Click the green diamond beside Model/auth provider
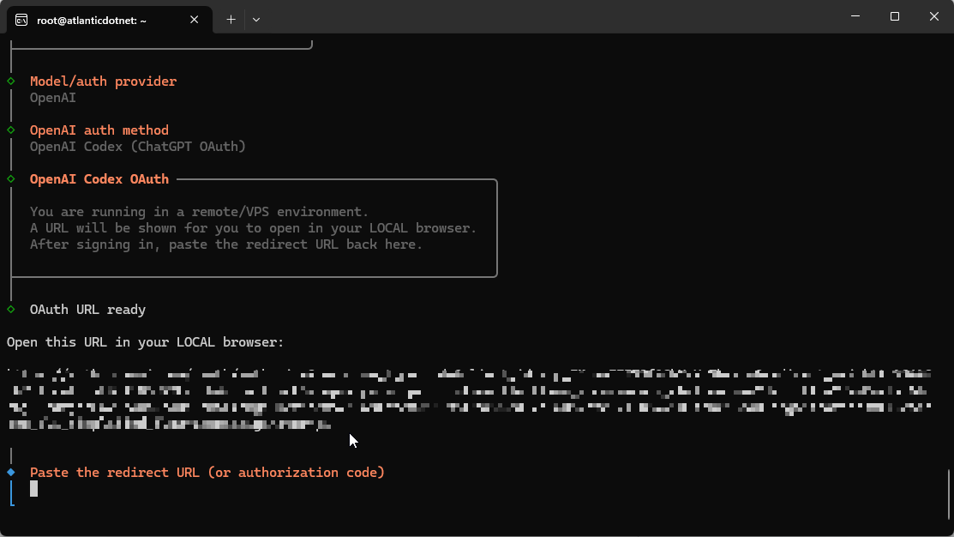The height and width of the screenshot is (537, 954). (11, 81)
